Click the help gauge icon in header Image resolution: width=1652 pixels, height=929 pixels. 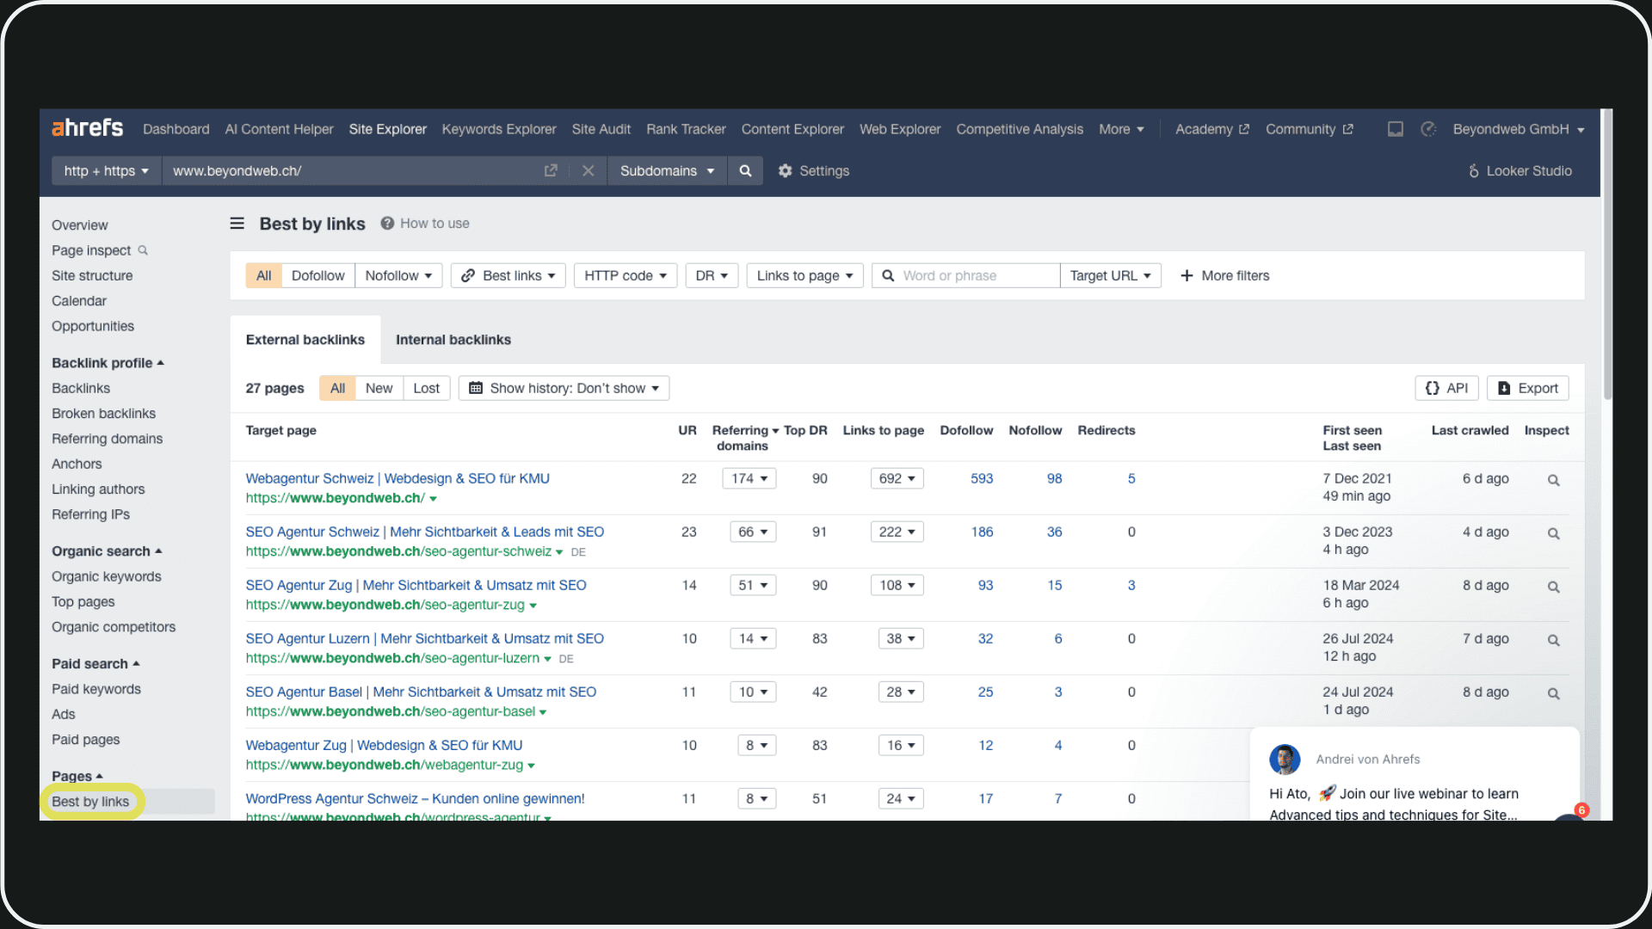(x=1428, y=129)
